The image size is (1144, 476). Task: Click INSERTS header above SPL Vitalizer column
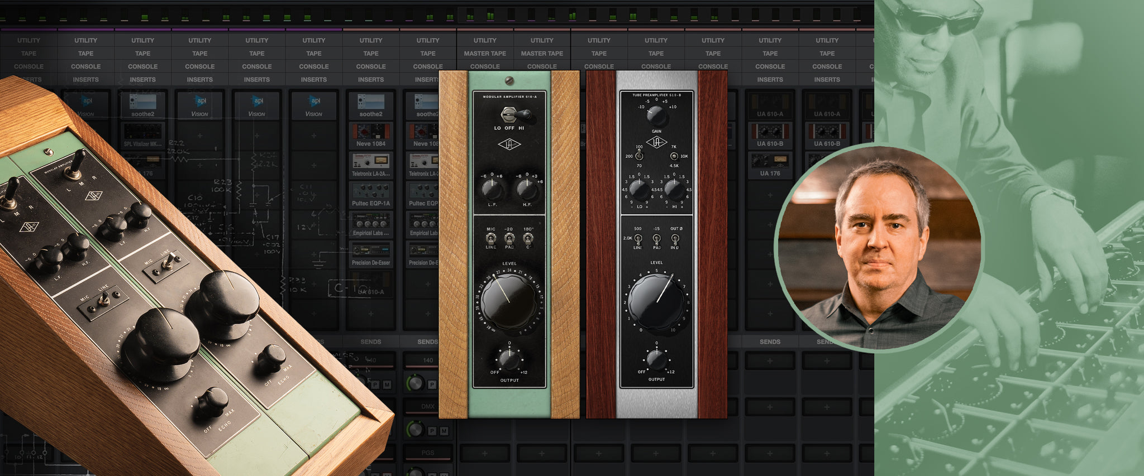pos(142,80)
